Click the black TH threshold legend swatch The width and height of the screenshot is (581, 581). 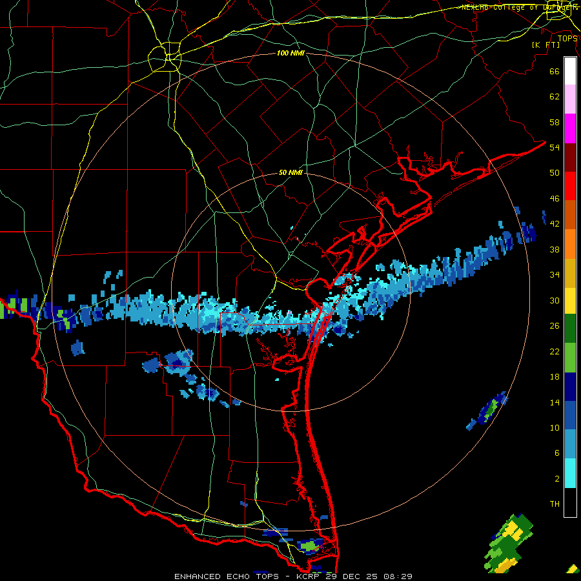click(x=570, y=502)
